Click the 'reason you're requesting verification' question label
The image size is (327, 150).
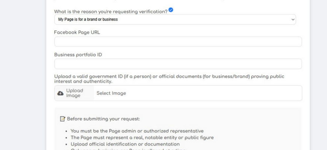(111, 12)
